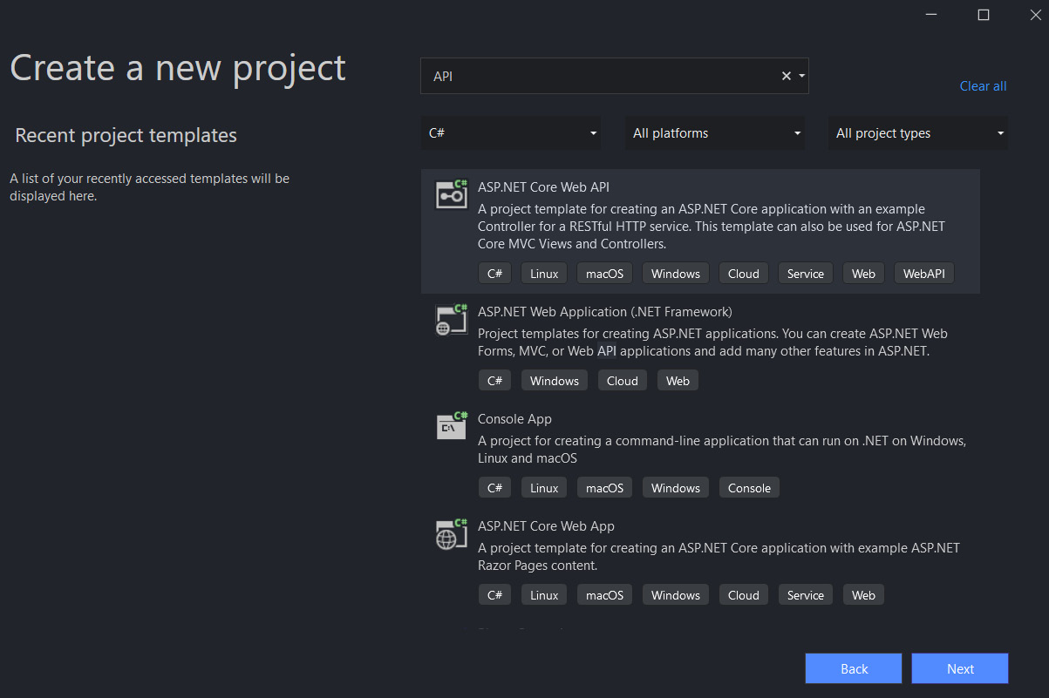Viewport: 1049px width, 698px height.
Task: Click the Linux tag under ASP.NET Core Web API
Action: point(544,274)
